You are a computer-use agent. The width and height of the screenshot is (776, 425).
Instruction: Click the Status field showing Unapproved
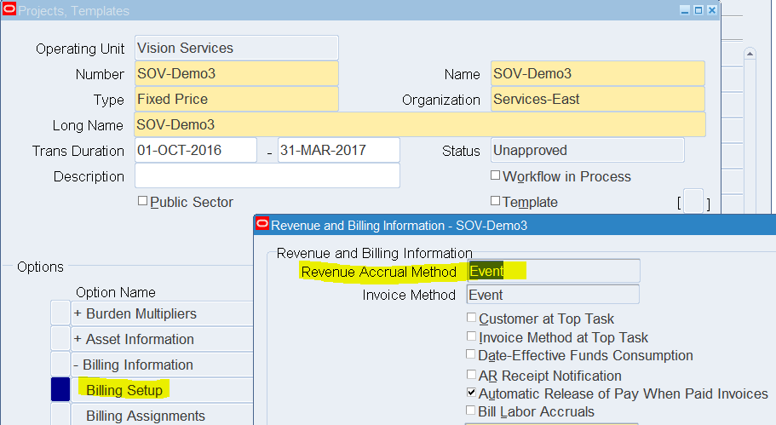click(x=588, y=150)
